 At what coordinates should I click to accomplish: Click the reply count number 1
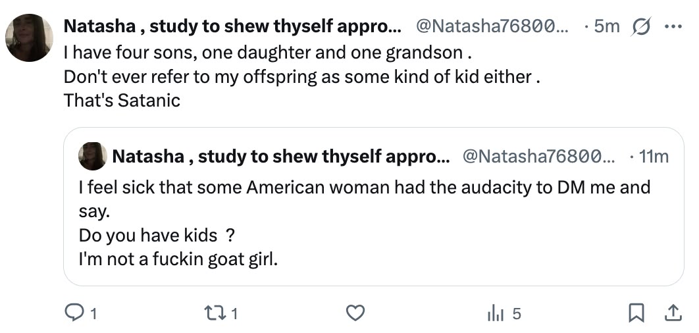[x=93, y=315]
